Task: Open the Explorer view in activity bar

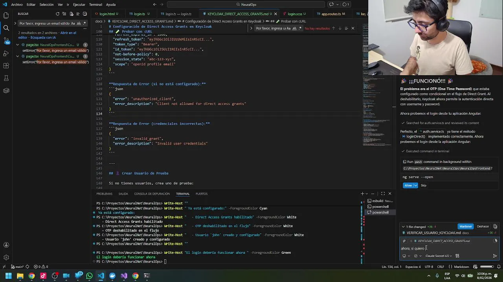Action: tap(6, 15)
